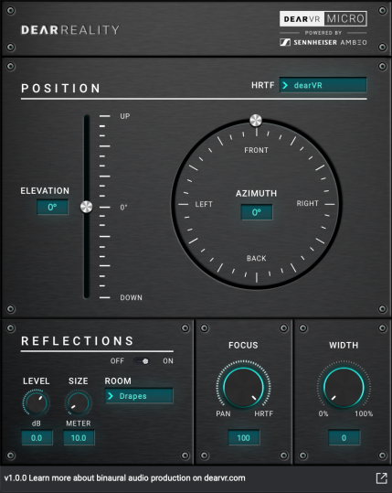
Task: Click the Dear Reality logo
Action: tap(70, 30)
